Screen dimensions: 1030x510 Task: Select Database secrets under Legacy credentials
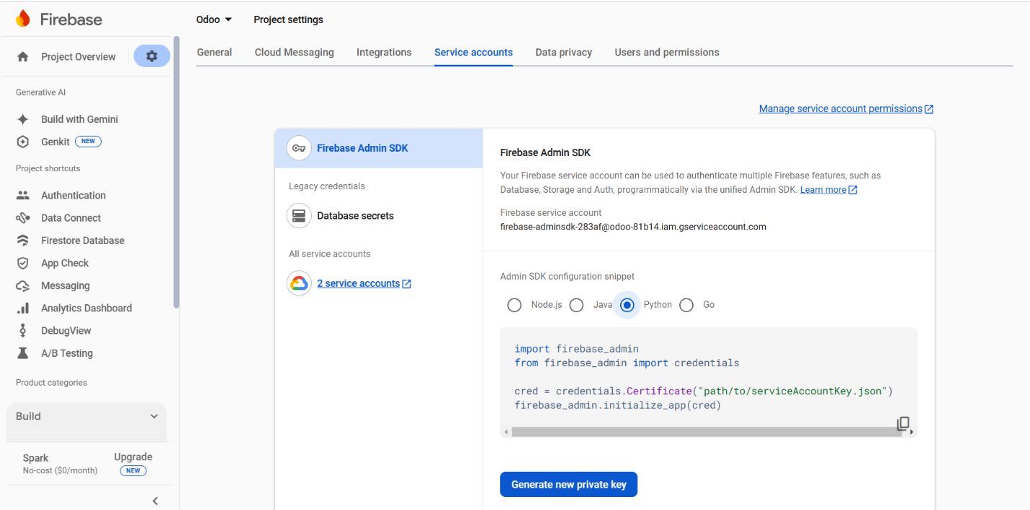pos(355,216)
